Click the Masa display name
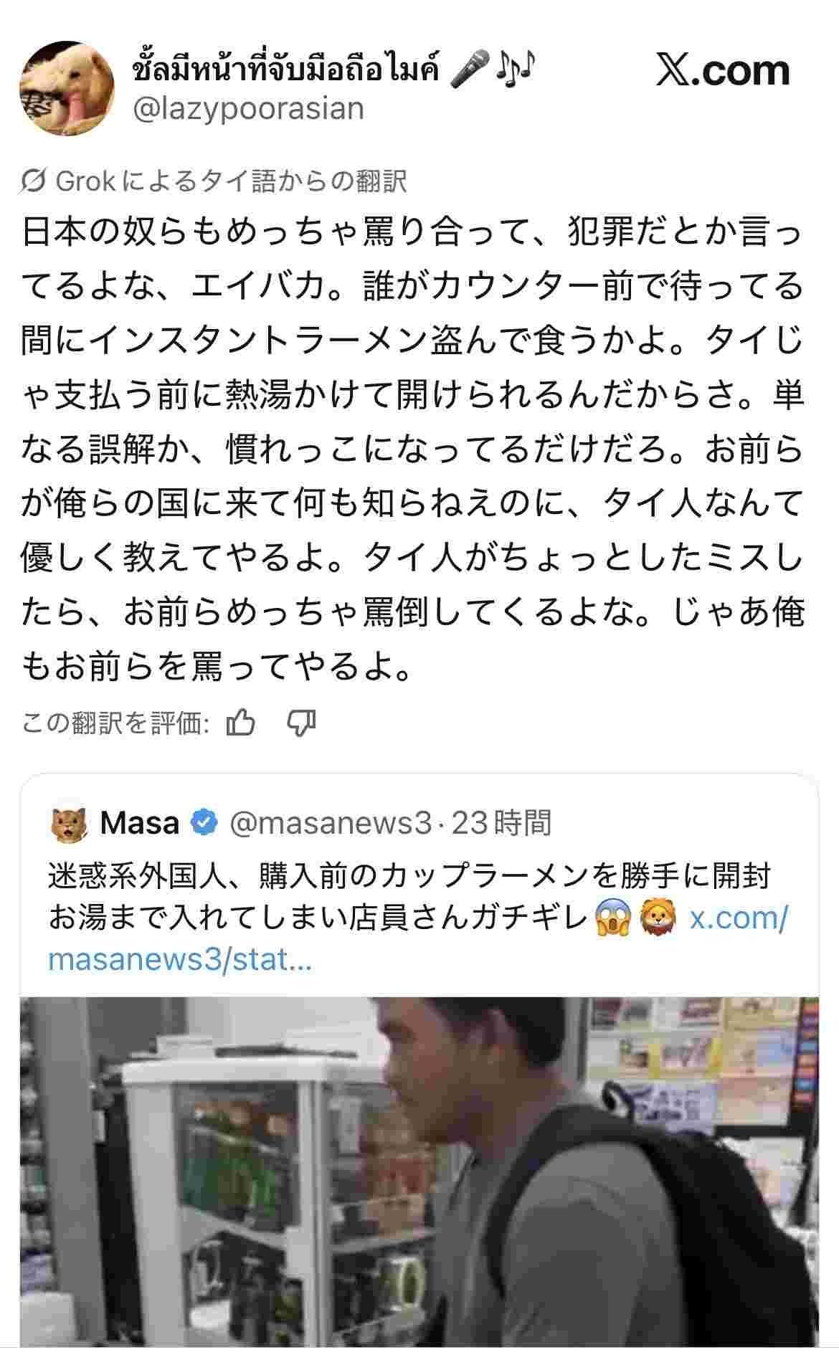Image resolution: width=839 pixels, height=1365 pixels. pyautogui.click(x=140, y=823)
